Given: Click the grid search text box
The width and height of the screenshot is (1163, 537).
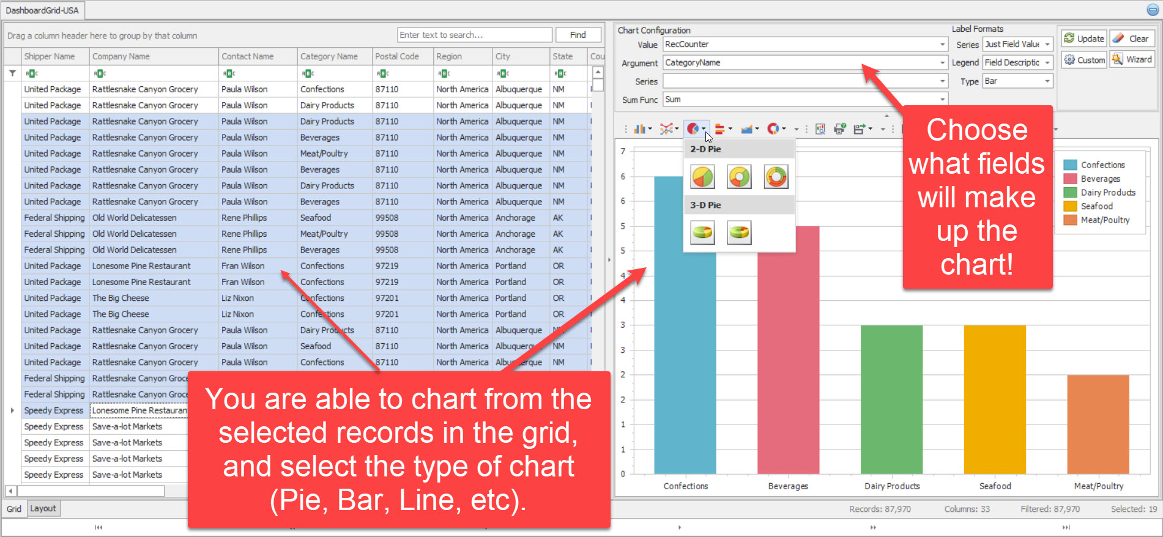Looking at the screenshot, I should (474, 35).
